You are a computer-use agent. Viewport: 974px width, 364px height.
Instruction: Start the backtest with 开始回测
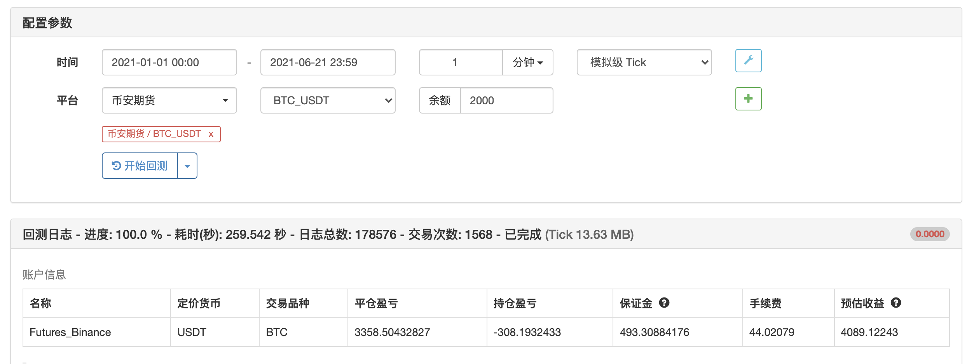tap(140, 166)
